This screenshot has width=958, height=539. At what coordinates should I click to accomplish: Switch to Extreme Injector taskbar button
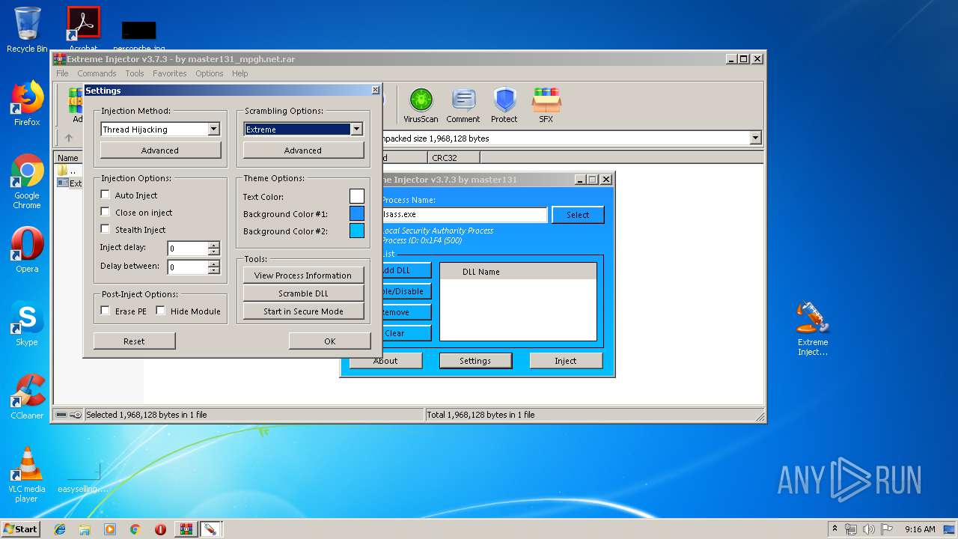[x=210, y=529]
